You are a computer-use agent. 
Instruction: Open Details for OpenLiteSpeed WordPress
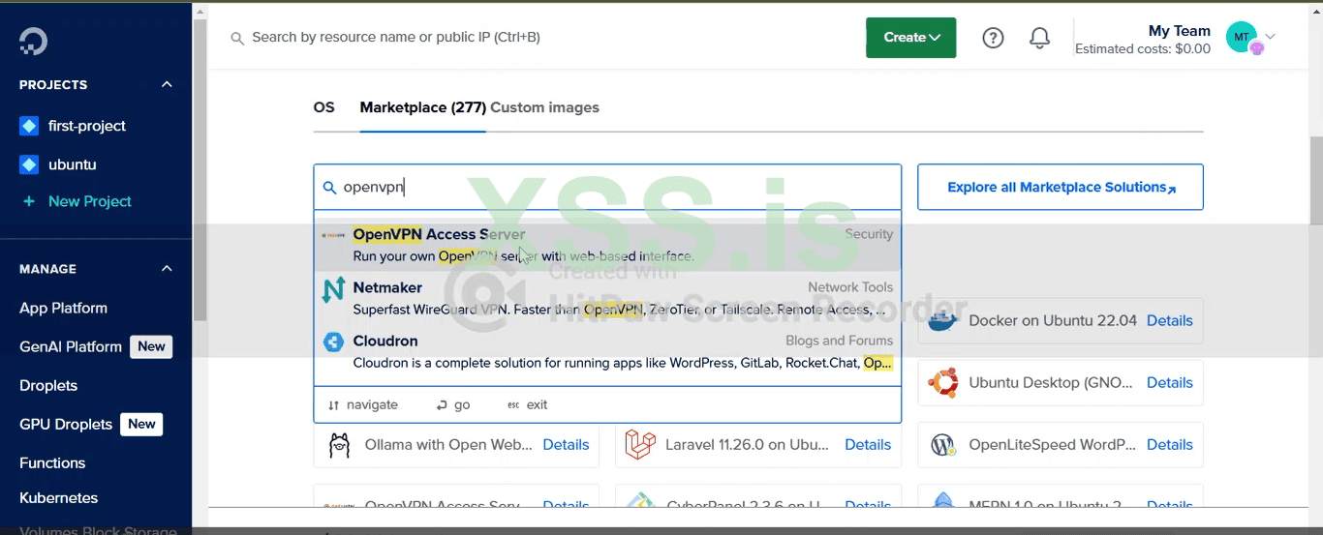click(x=1170, y=445)
